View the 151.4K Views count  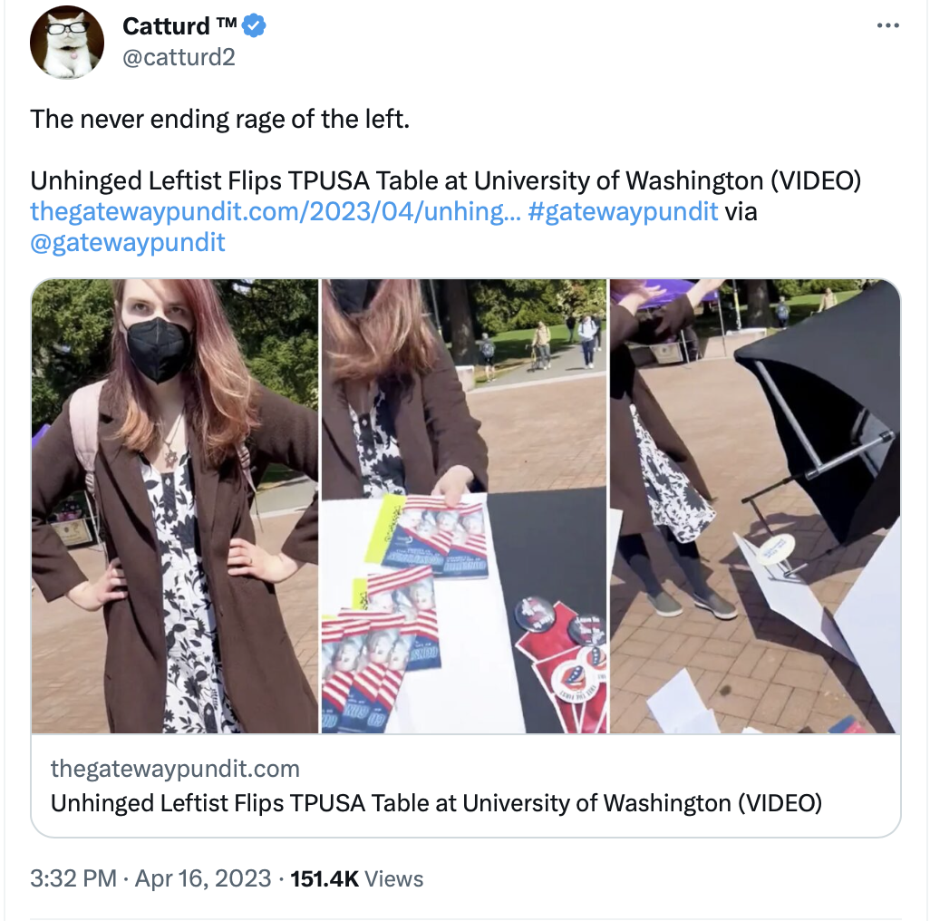click(x=356, y=878)
